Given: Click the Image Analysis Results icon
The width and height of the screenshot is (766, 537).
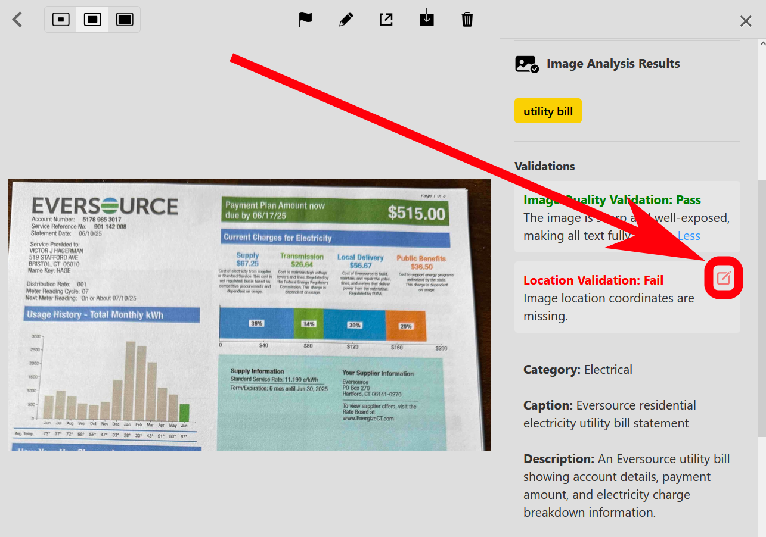Looking at the screenshot, I should (x=527, y=64).
